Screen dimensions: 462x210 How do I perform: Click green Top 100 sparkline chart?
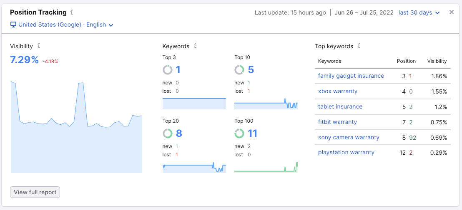pos(266,168)
